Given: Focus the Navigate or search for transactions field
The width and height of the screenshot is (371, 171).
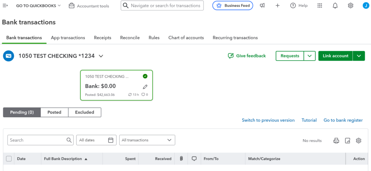Looking at the screenshot, I should (162, 6).
